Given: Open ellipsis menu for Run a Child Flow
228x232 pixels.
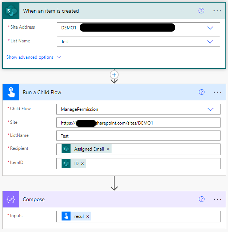Looking at the screenshot, I should 218,92.
